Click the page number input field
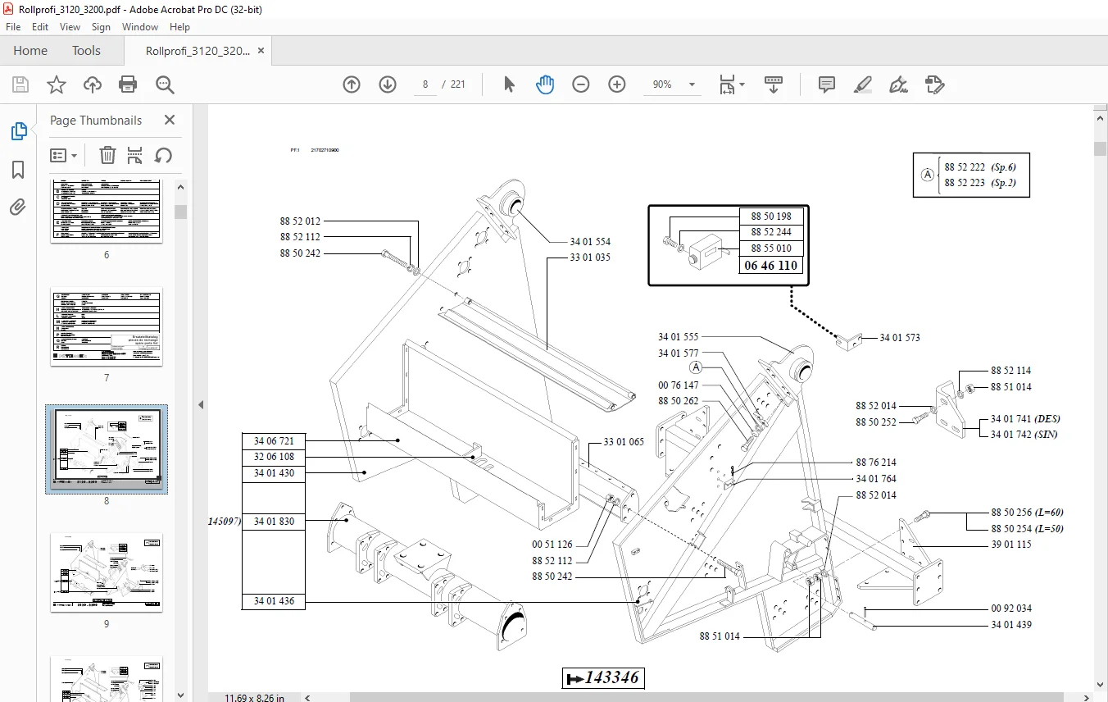The image size is (1108, 702). point(425,84)
